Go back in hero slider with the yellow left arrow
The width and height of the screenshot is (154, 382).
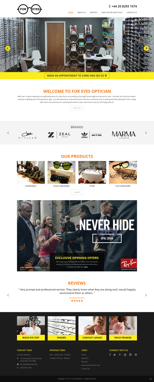(8, 48)
